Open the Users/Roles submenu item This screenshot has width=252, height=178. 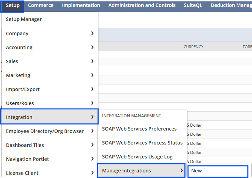click(x=50, y=103)
